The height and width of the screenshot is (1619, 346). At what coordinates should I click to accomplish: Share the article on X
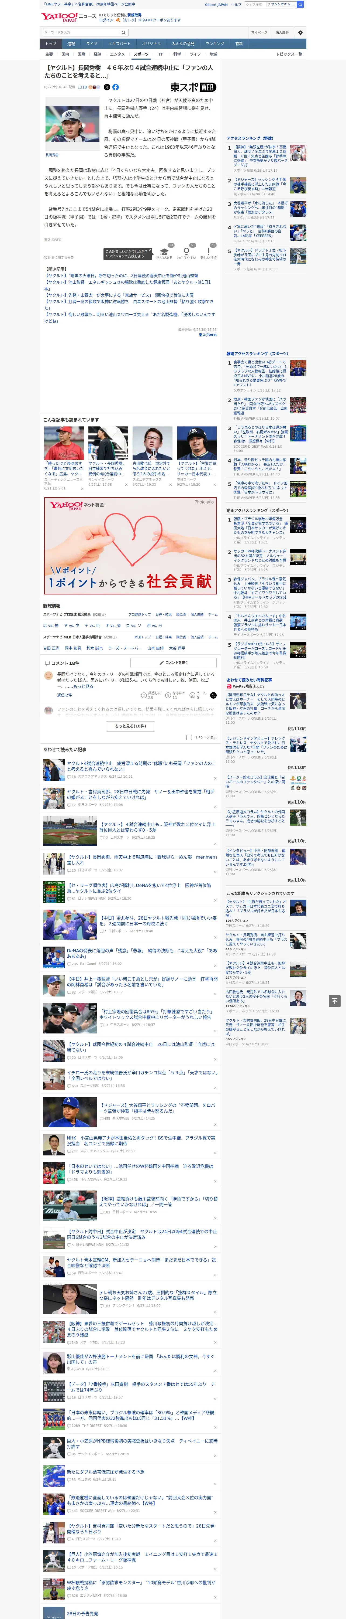point(107,87)
